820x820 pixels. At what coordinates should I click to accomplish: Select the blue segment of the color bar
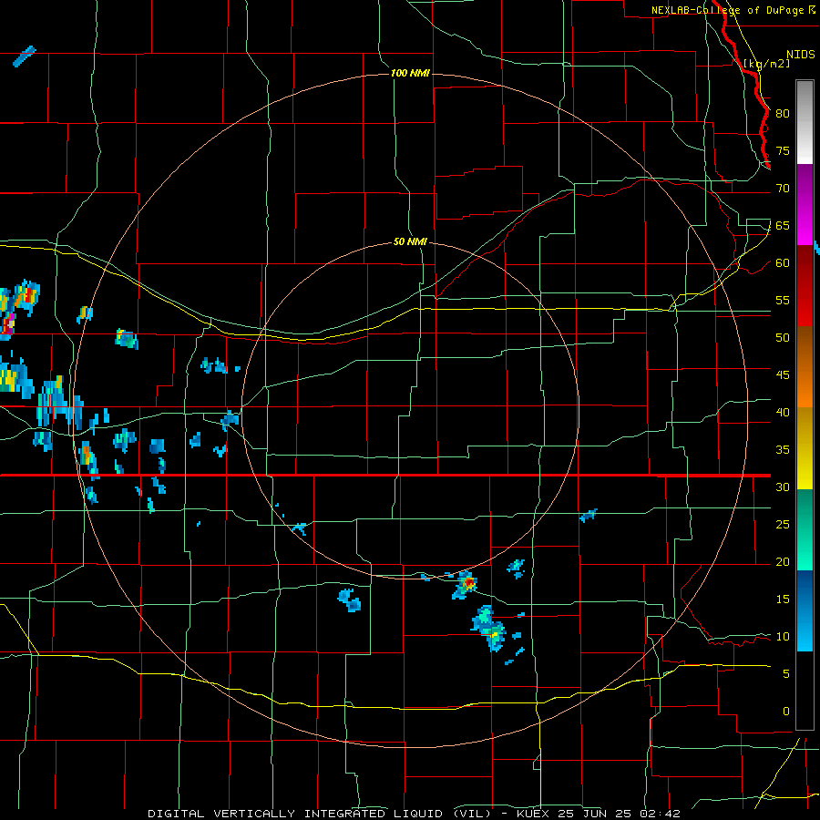point(805,610)
